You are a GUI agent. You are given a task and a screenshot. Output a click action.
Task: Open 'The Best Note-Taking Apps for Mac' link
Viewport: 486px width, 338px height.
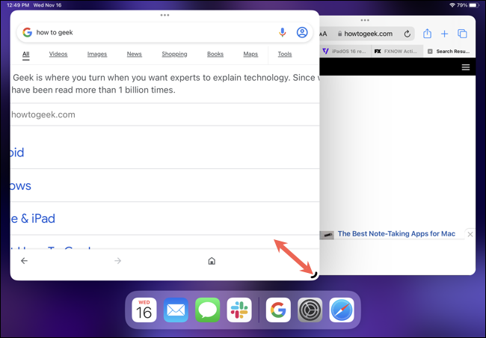396,233
